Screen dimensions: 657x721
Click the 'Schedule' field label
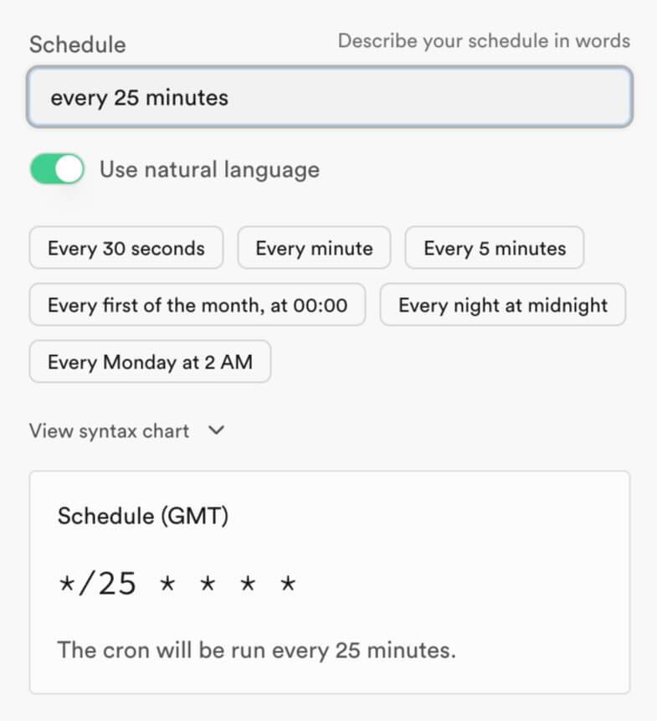click(78, 44)
